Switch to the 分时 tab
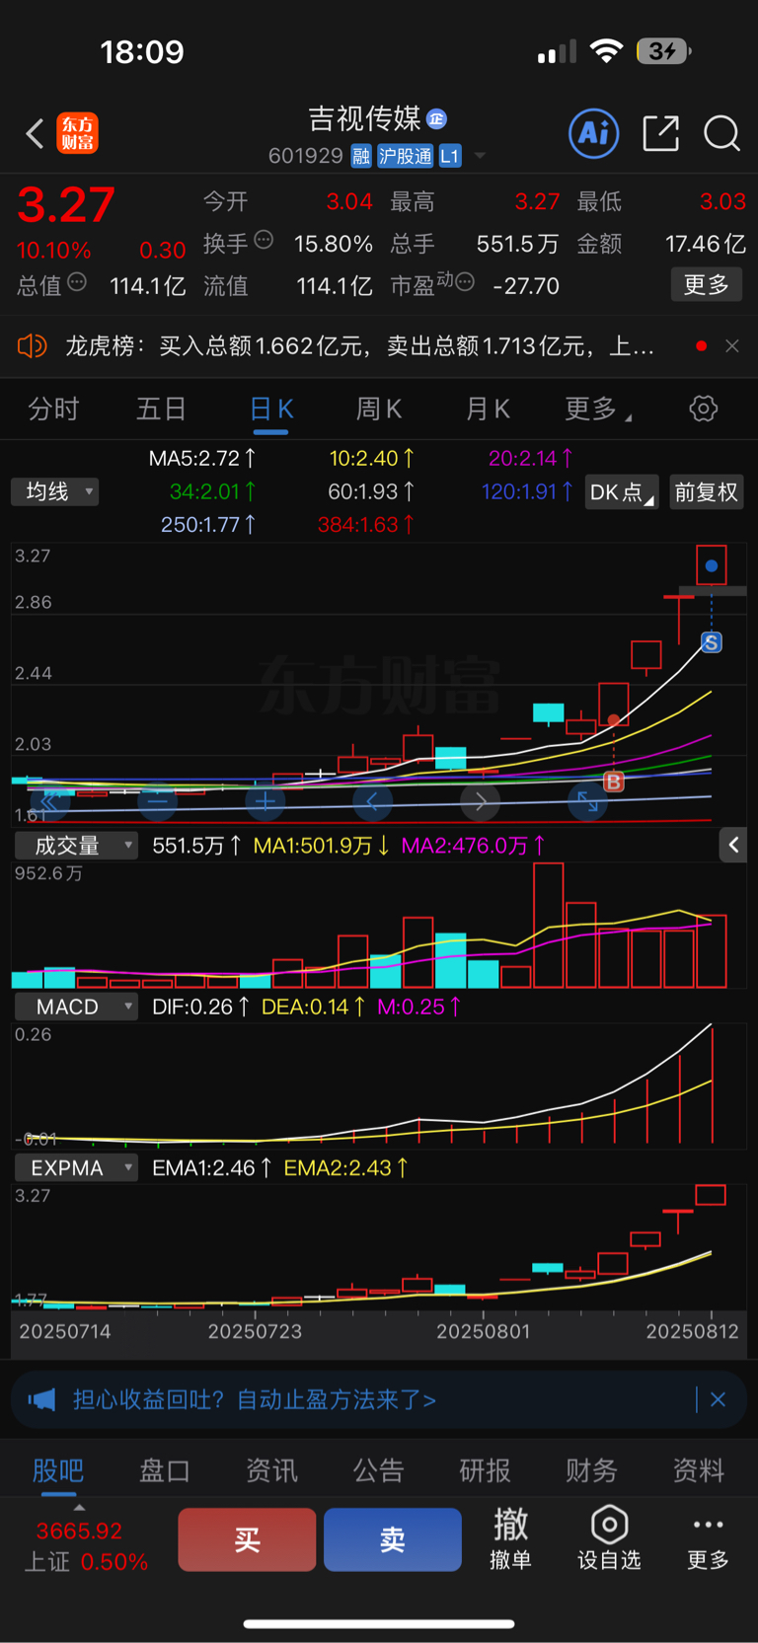Screen dimensions: 758x1643 (x=53, y=409)
